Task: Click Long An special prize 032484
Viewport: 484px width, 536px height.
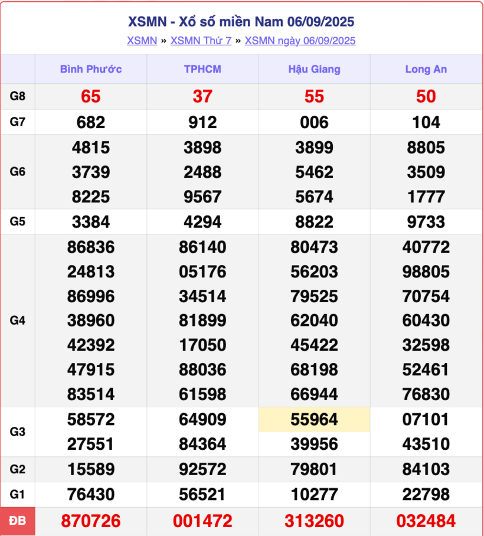Action: [426, 521]
